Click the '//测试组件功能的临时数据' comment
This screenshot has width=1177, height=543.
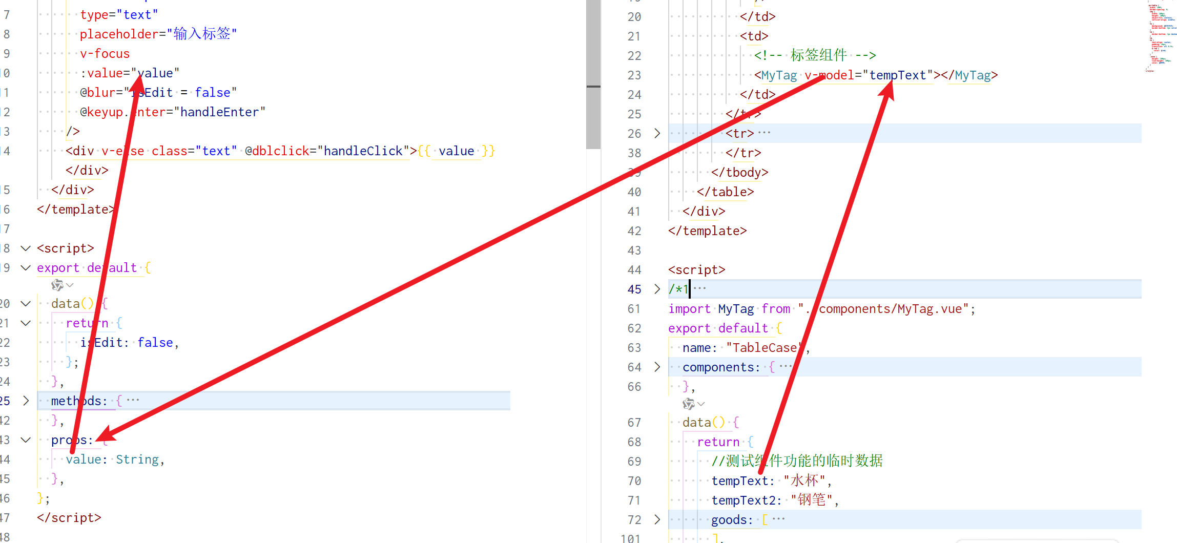click(x=797, y=461)
